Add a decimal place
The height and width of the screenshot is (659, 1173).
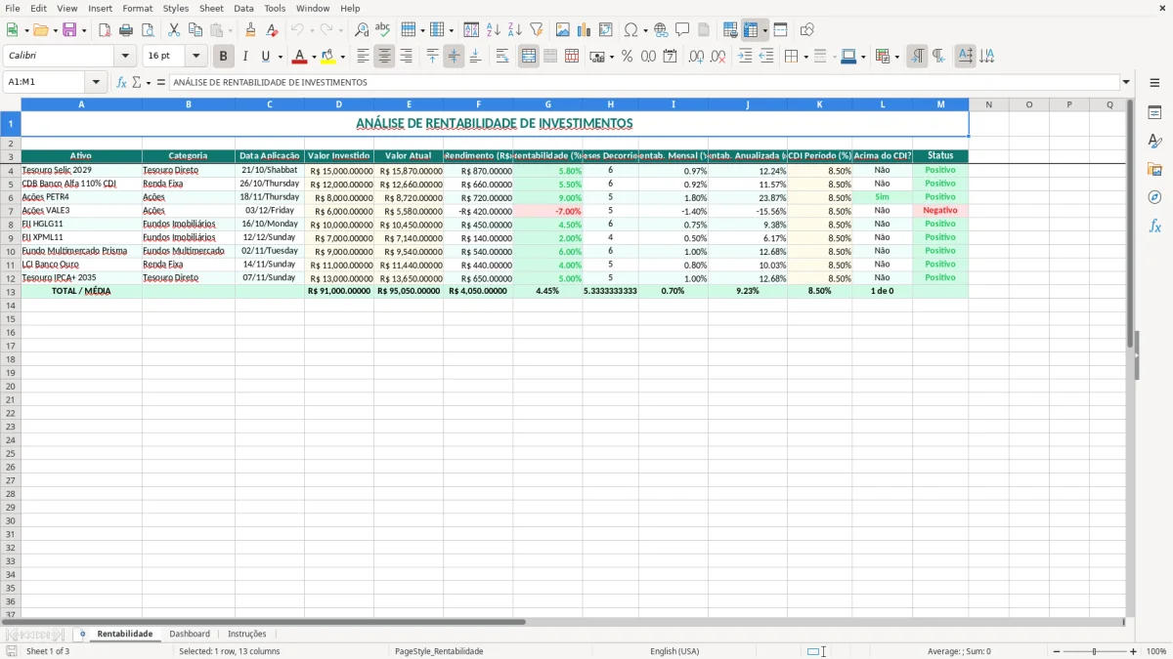(696, 57)
